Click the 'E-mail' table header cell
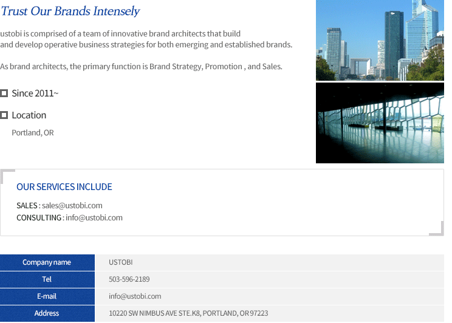 pos(47,296)
